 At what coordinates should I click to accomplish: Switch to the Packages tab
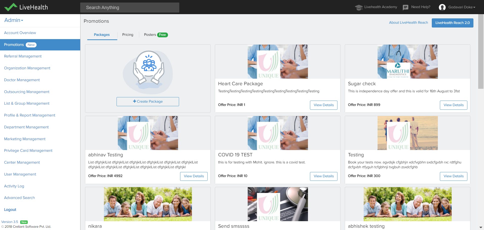(102, 35)
